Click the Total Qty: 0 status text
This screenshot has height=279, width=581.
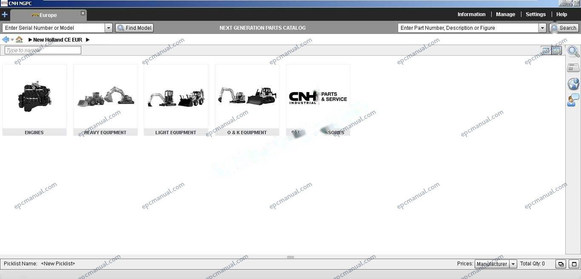click(x=532, y=264)
